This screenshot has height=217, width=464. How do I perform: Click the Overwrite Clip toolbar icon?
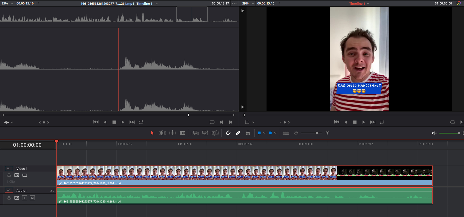tap(205, 133)
